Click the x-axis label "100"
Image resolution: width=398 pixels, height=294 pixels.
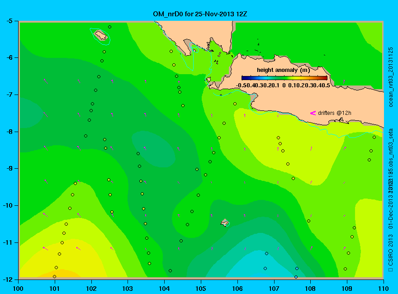click(x=18, y=289)
